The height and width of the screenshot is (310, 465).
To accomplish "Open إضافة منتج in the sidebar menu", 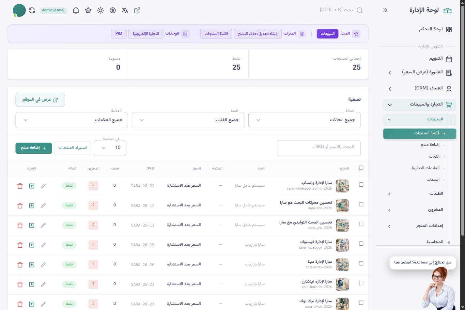I will 430,145.
